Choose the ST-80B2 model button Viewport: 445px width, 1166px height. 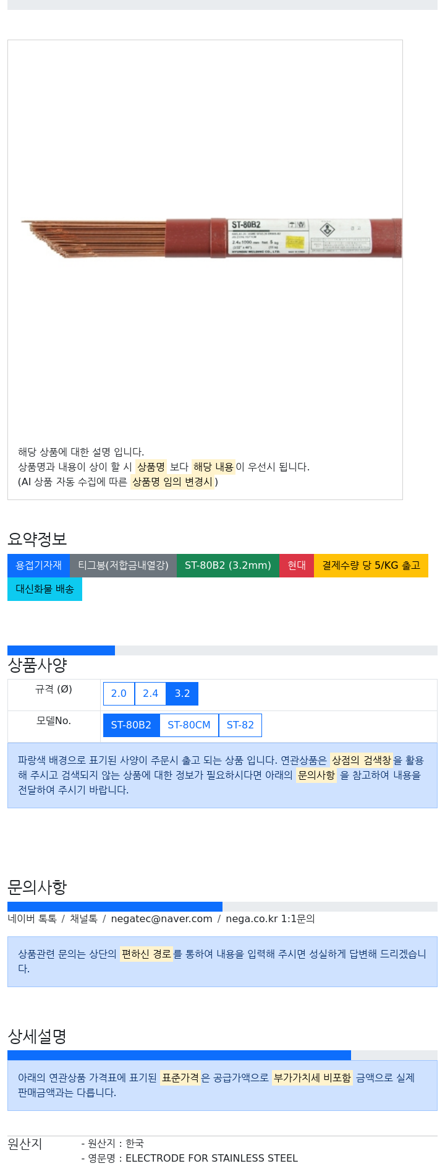[131, 725]
